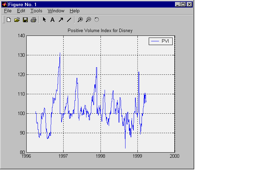
Task: Click the x-axis label 1999
Action: [137, 156]
